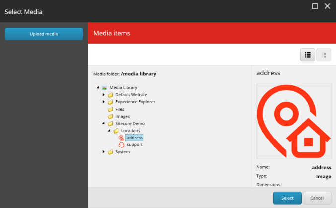
Task: Expand the System folder
Action: coord(104,152)
